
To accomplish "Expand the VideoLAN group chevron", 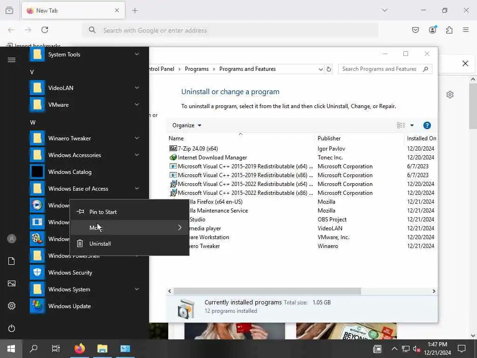I will tap(137, 88).
